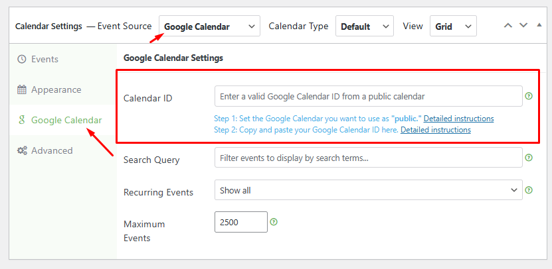This screenshot has width=552, height=269.
Task: Click the help icon next to Maximum Events
Action: (274, 222)
